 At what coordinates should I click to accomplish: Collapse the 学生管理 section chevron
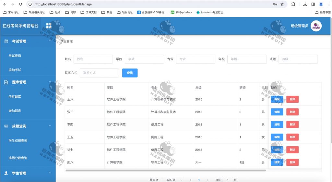tap(50, 173)
